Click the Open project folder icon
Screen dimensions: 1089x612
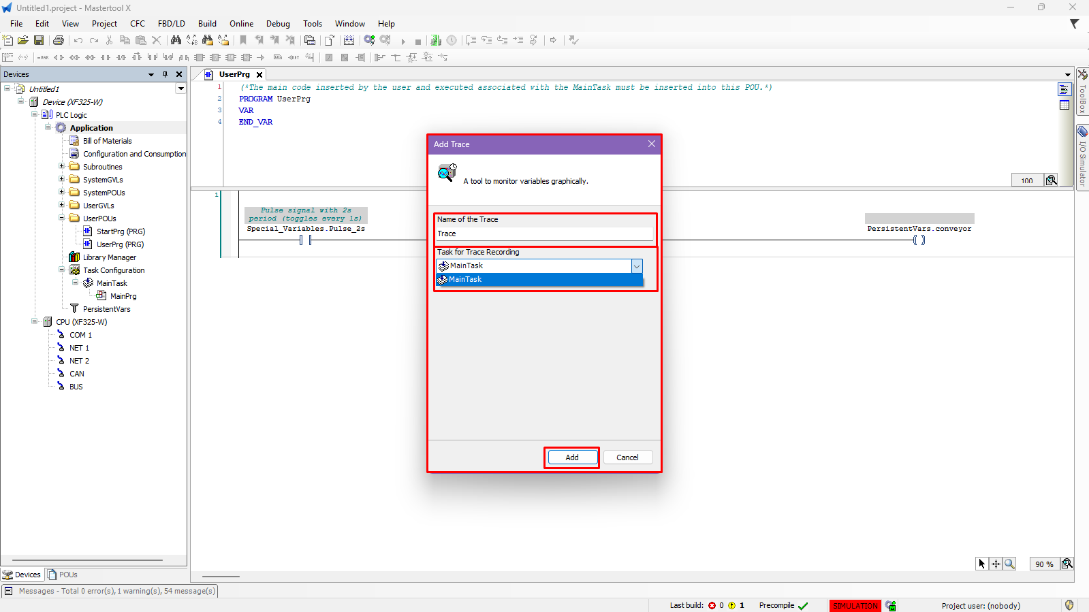click(x=23, y=40)
